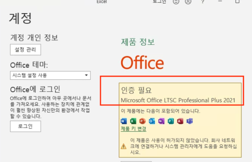Viewport: 252px width, 162px height.
Task: Click the PowerPoint app icon
Action: (142, 121)
